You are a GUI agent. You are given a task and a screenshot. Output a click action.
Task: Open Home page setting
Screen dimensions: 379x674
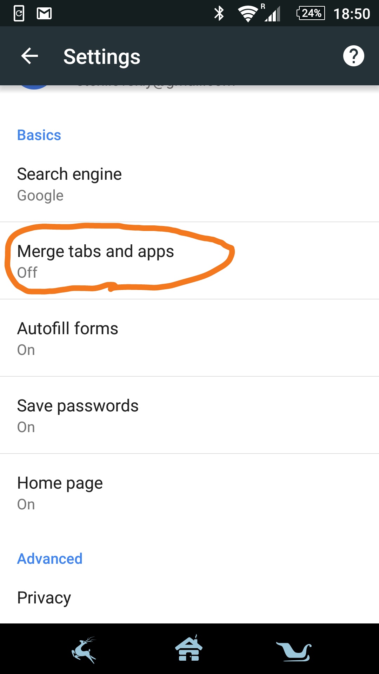pos(189,492)
